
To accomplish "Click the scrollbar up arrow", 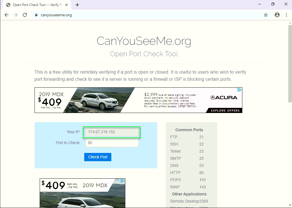I will 290,23.
